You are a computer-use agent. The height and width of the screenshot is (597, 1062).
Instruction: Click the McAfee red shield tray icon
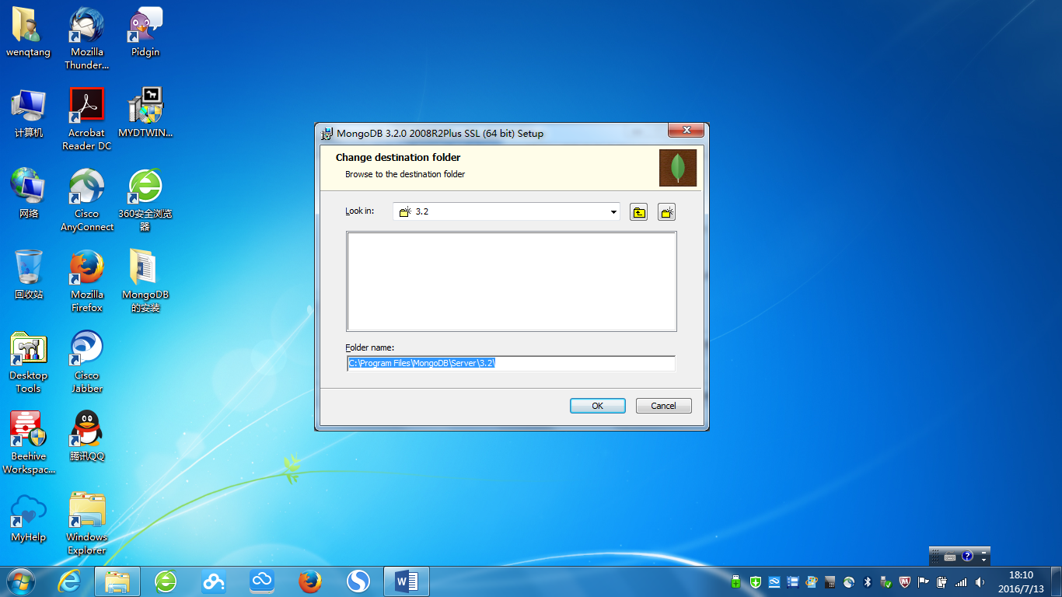pyautogui.click(x=904, y=581)
